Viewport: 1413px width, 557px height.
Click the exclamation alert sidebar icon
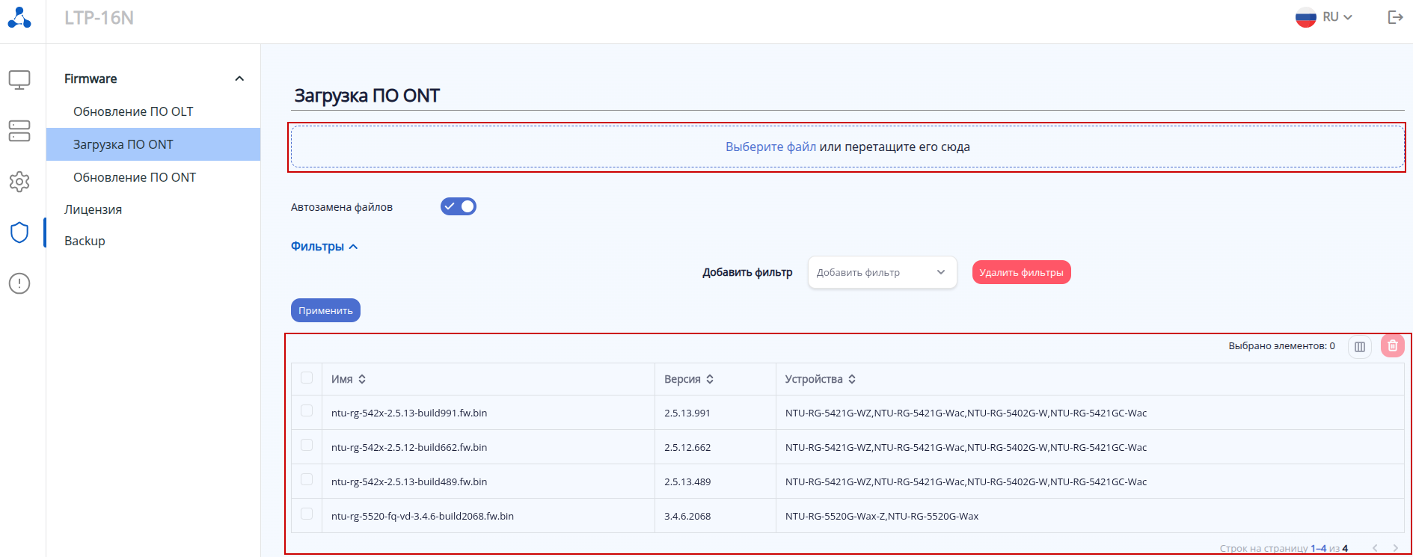pos(19,283)
